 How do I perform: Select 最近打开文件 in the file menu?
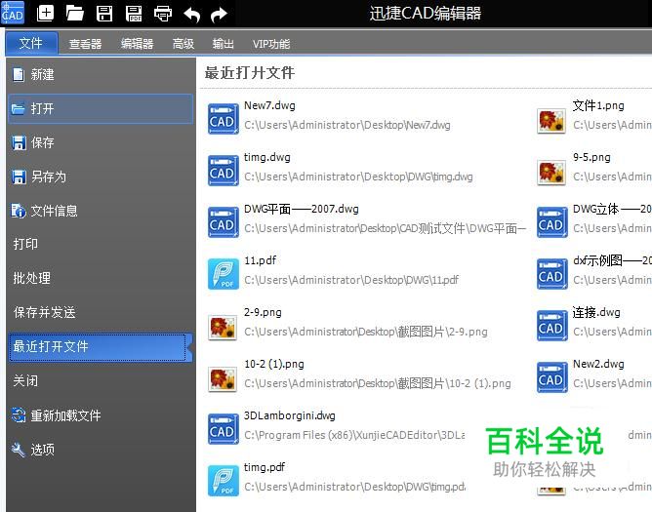point(100,346)
